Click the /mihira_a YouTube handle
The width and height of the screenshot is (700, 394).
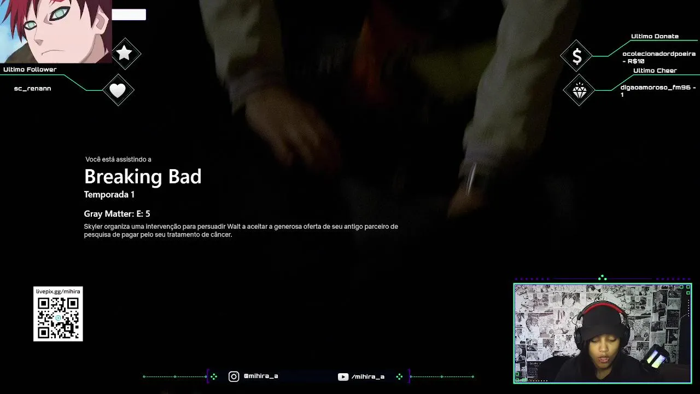pos(368,376)
